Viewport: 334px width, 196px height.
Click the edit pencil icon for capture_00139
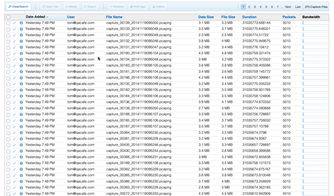tap(15, 23)
